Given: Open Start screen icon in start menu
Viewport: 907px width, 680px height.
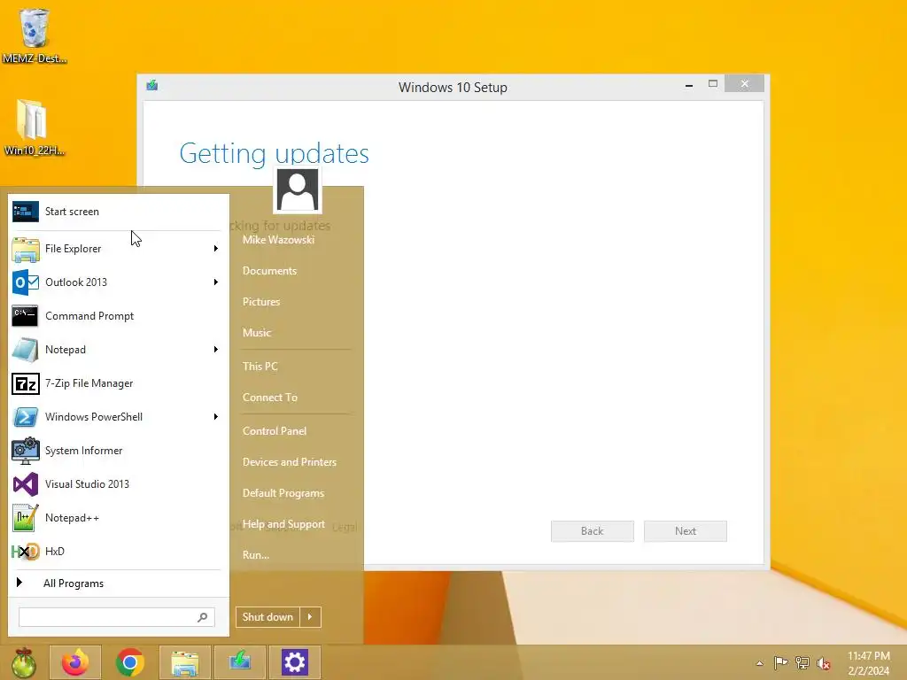Looking at the screenshot, I should pyautogui.click(x=26, y=212).
